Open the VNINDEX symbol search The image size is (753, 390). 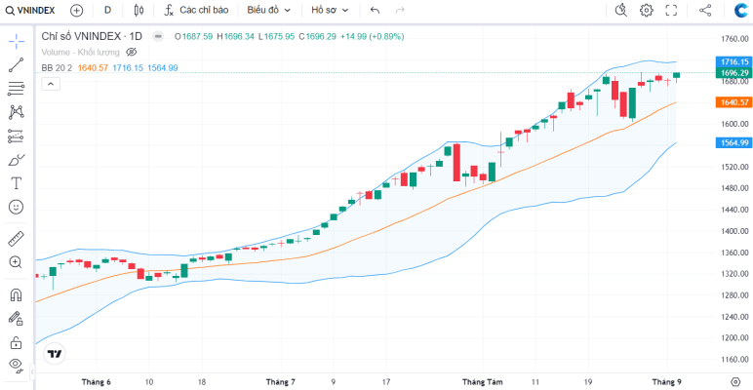[30, 10]
